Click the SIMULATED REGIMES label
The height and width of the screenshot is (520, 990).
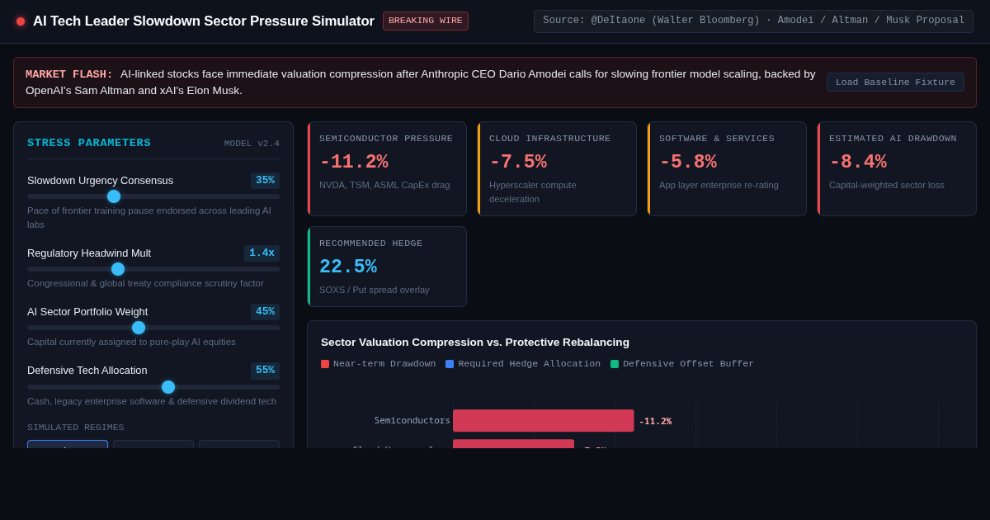tap(76, 428)
